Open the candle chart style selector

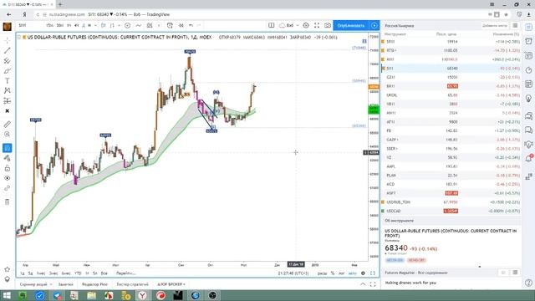pos(104,26)
